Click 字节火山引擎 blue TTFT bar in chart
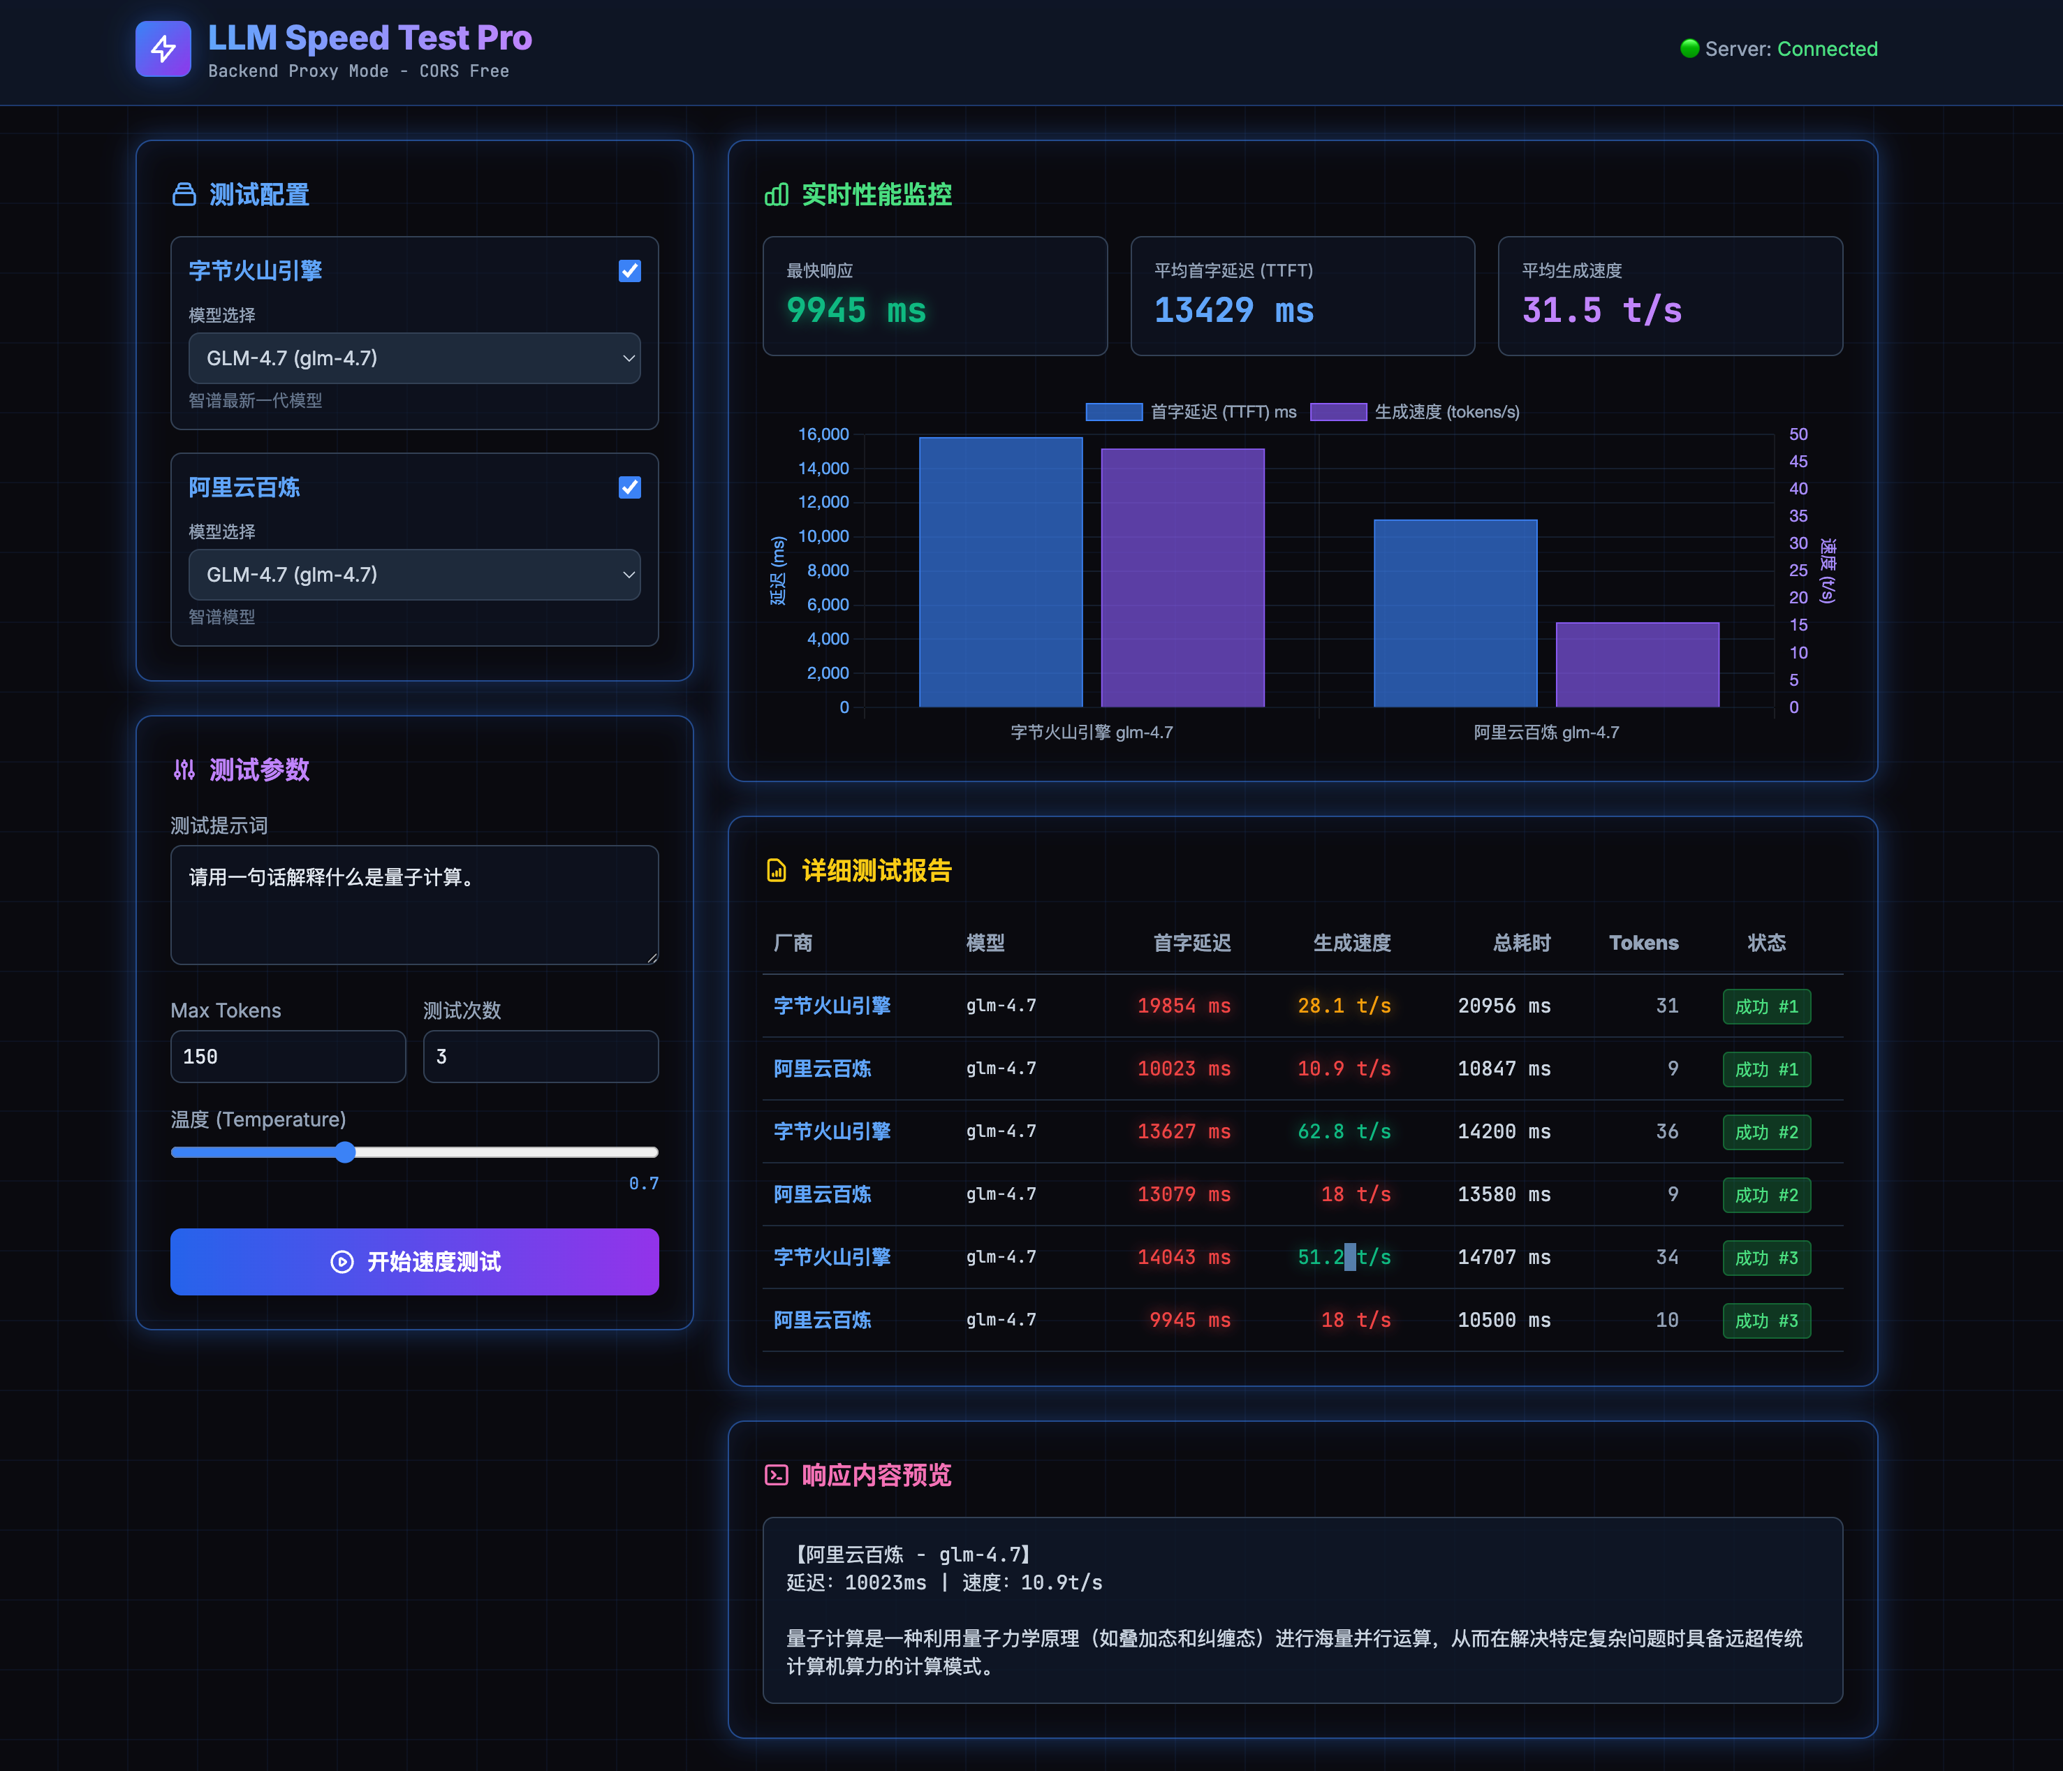This screenshot has width=2063, height=1771. (1001, 573)
